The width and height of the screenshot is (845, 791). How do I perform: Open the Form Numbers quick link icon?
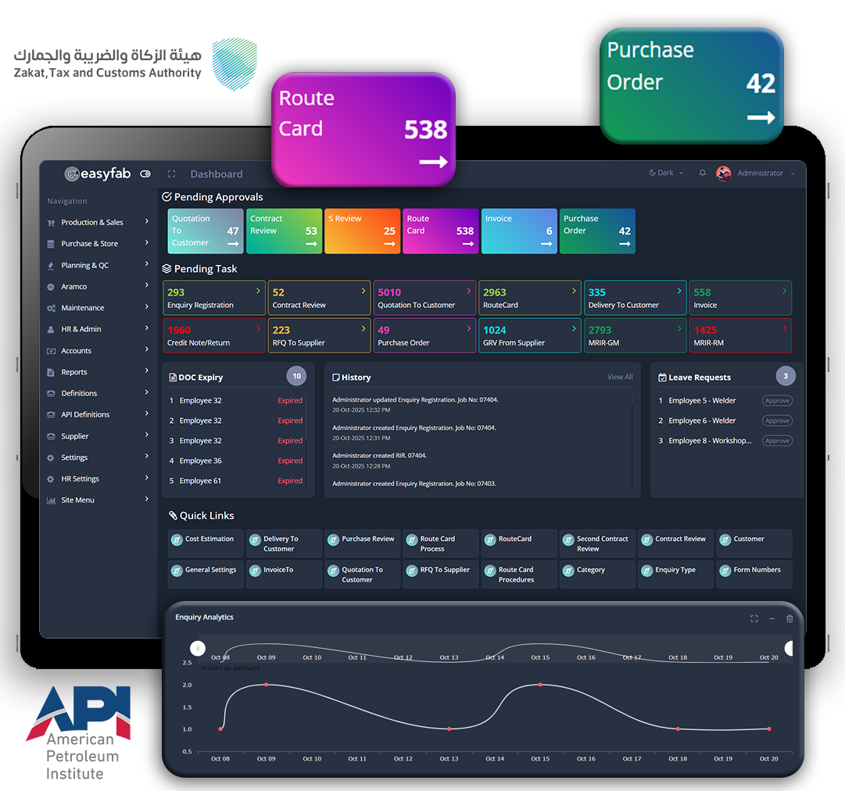coord(725,570)
